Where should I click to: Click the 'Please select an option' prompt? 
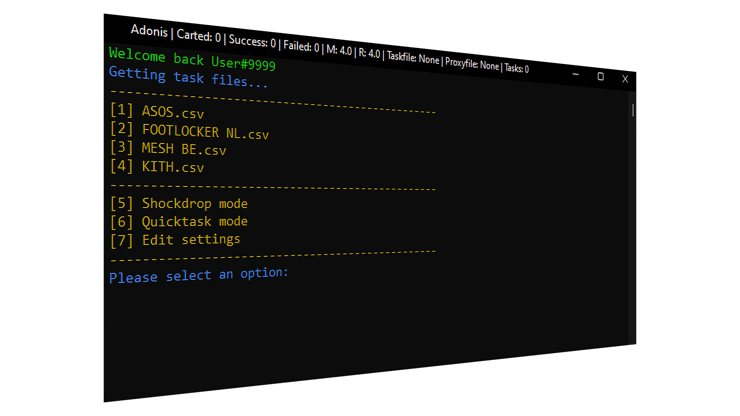point(198,275)
